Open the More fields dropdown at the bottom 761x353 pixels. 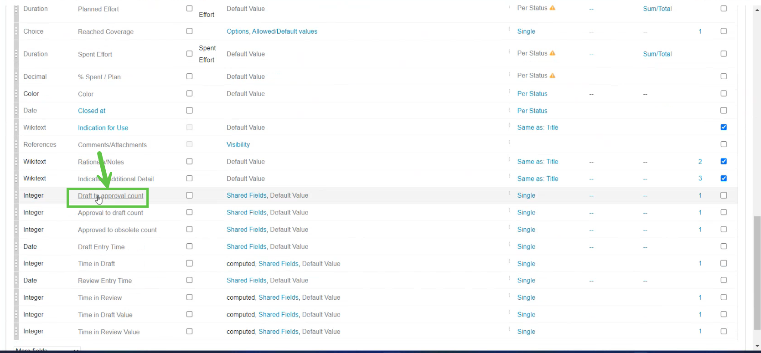pos(47,350)
